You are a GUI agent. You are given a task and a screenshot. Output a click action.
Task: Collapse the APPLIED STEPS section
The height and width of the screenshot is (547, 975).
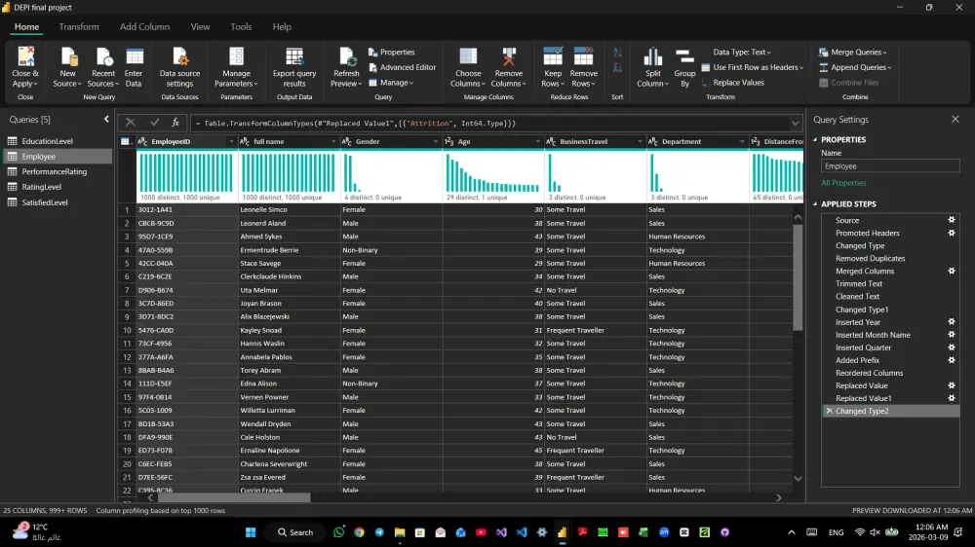tap(815, 203)
